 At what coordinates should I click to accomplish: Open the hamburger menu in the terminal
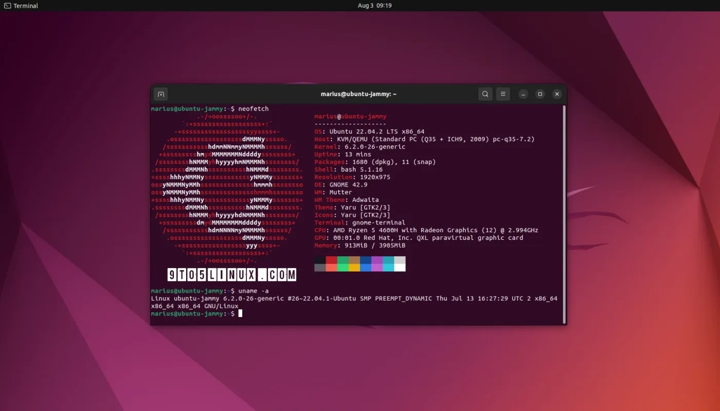(x=502, y=94)
